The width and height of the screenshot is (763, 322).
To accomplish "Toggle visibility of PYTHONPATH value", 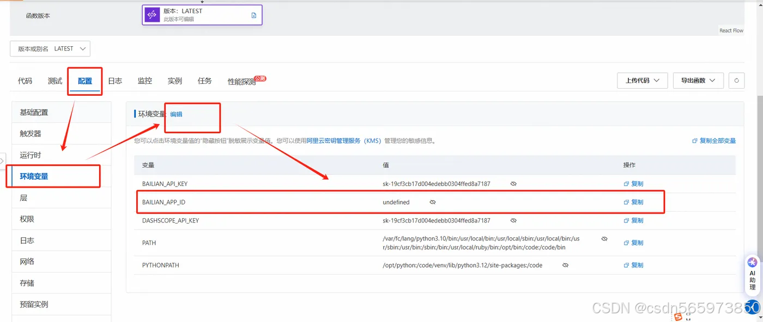I will [566, 265].
